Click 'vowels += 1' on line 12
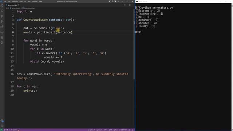 tap(53, 57)
